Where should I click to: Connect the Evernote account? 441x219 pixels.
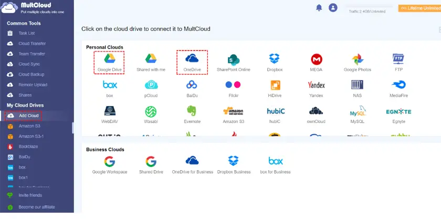[192, 114]
